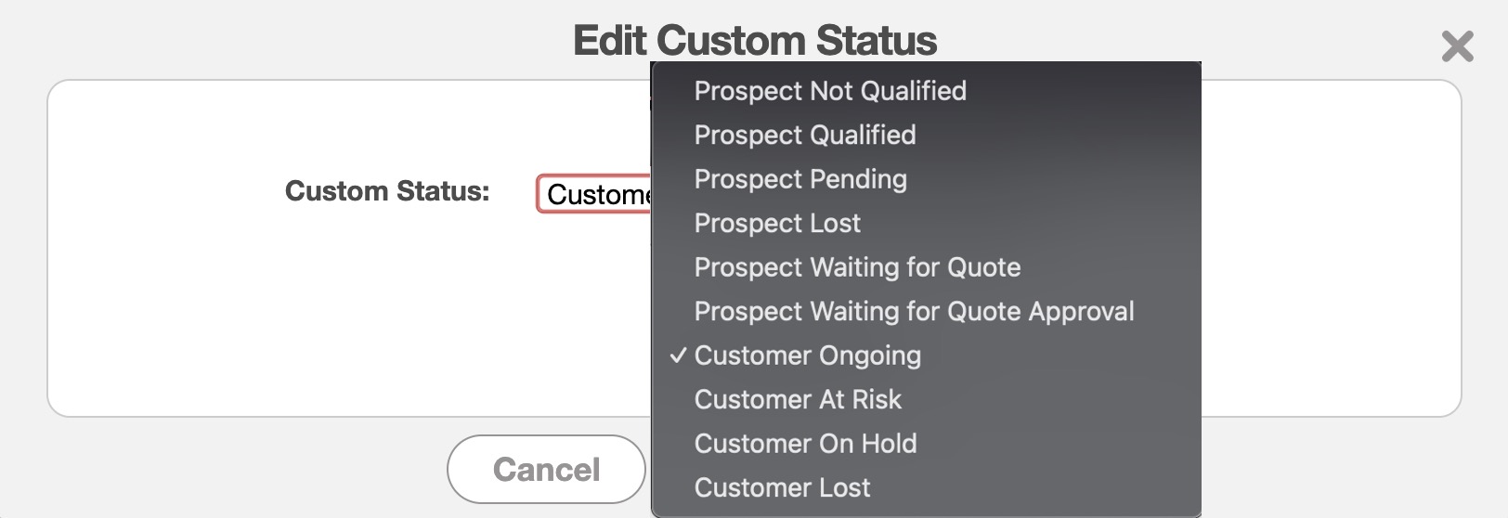Select Prospect Not Qualified option
Image resolution: width=1508 pixels, height=518 pixels.
[x=830, y=91]
